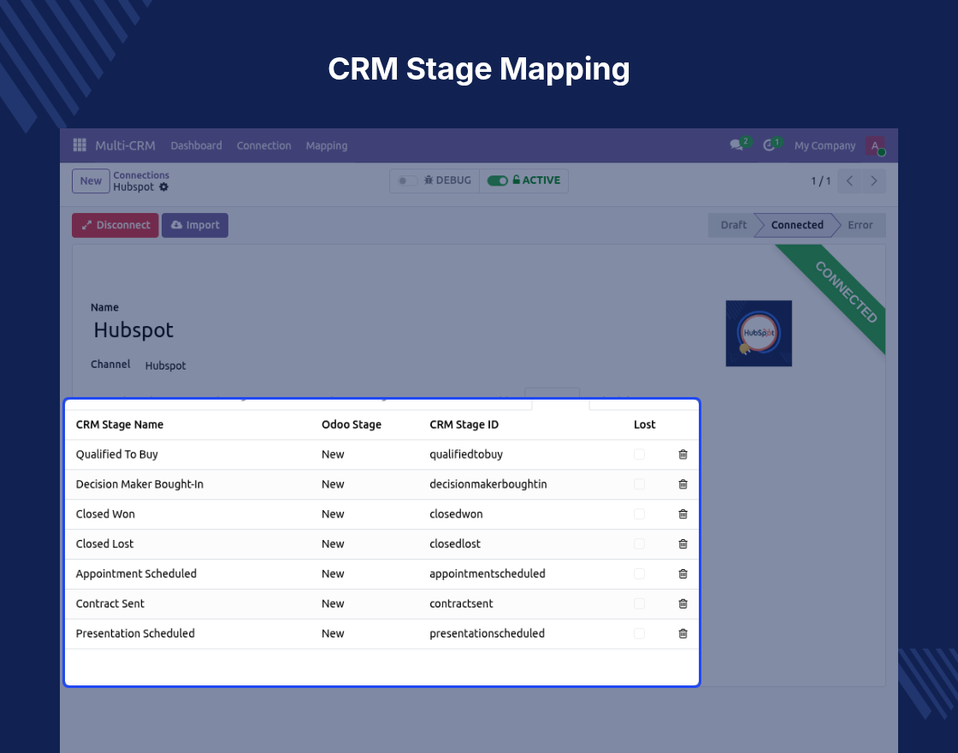Check Lost for Closed Won
Image resolution: width=958 pixels, height=753 pixels.
(x=639, y=514)
